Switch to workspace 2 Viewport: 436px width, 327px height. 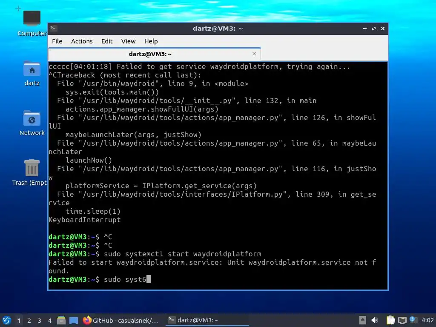pos(29,321)
